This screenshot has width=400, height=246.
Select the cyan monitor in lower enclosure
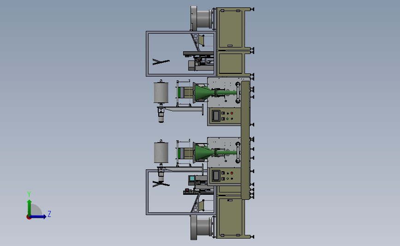(x=191, y=178)
